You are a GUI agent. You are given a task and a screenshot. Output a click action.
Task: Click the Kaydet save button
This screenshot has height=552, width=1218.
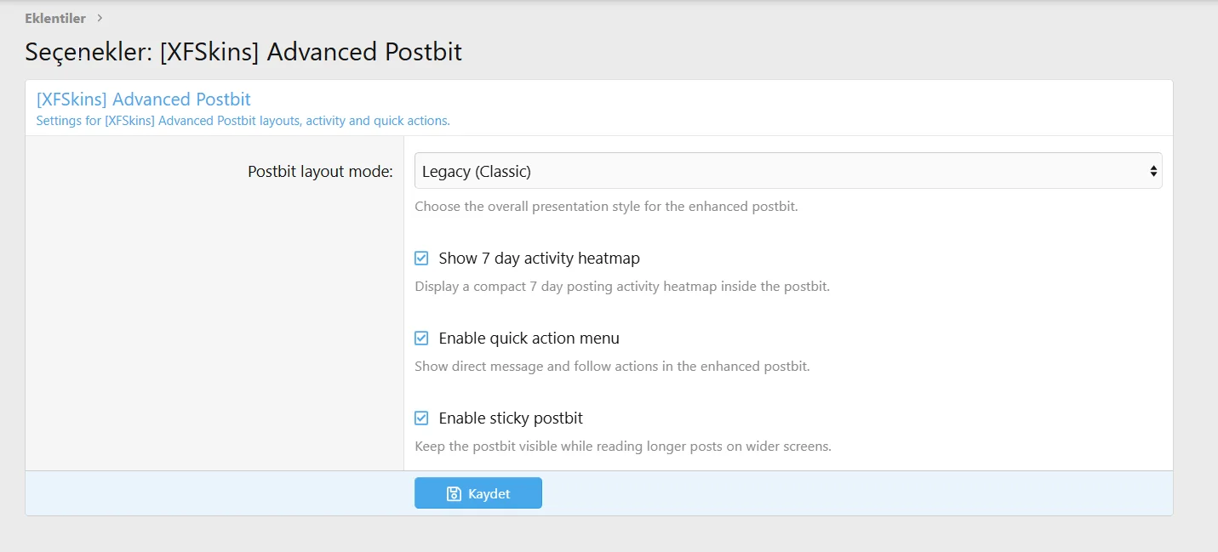click(478, 493)
